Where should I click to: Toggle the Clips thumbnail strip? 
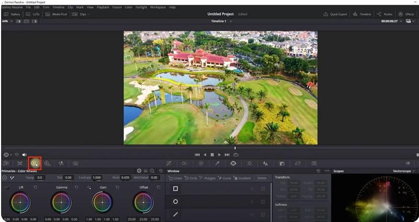click(80, 14)
